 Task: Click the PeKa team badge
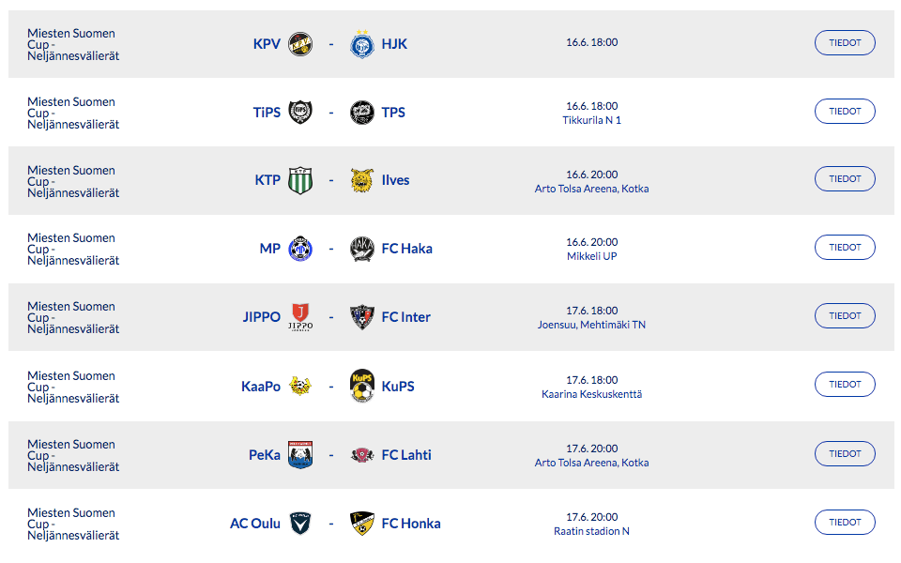[300, 455]
